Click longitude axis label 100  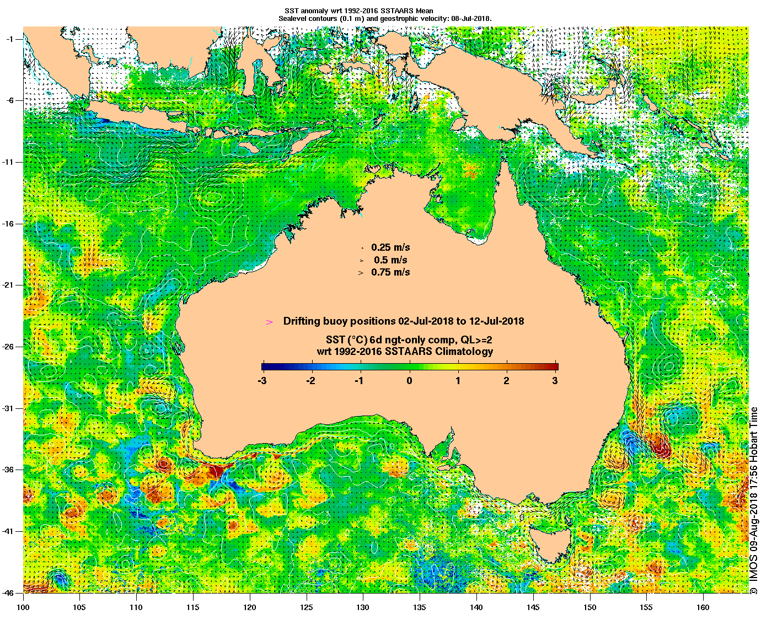(23, 607)
